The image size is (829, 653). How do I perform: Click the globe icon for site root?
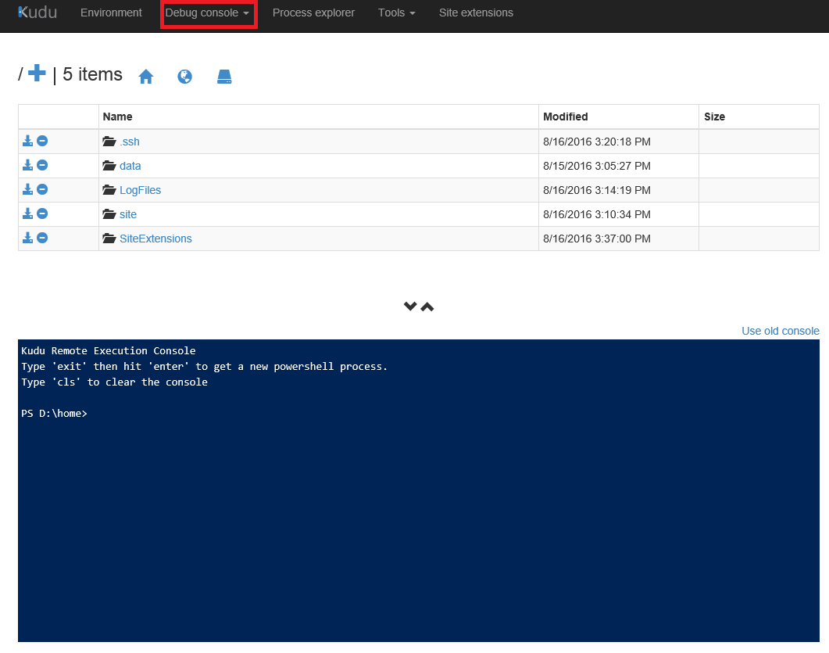coord(184,77)
